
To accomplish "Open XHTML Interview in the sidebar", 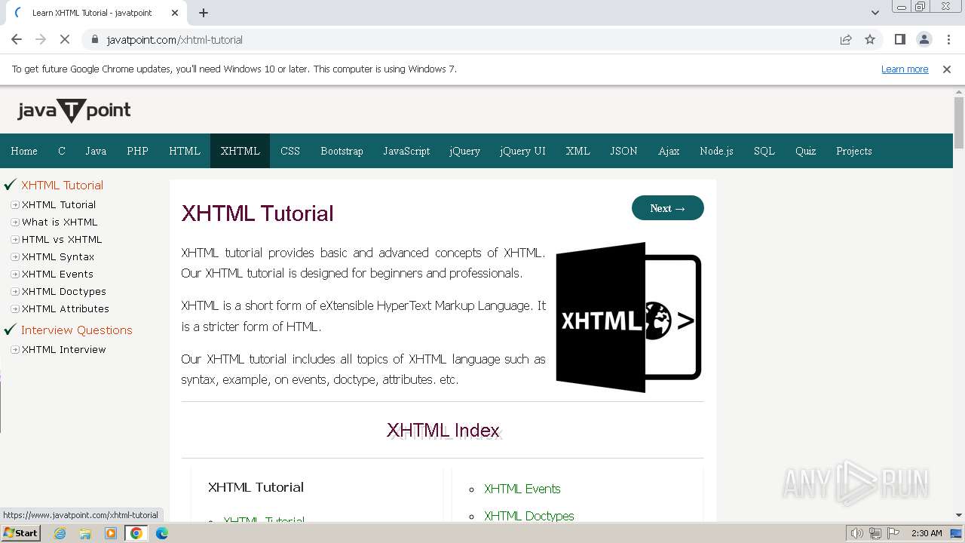I will click(64, 349).
